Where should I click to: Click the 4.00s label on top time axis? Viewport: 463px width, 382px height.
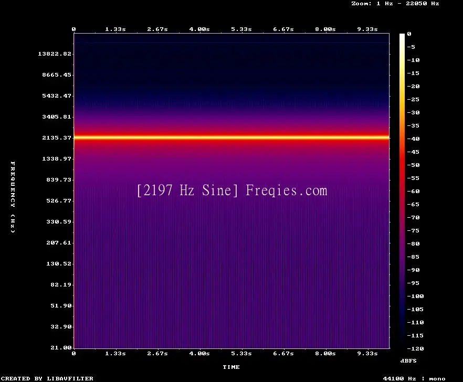click(199, 29)
